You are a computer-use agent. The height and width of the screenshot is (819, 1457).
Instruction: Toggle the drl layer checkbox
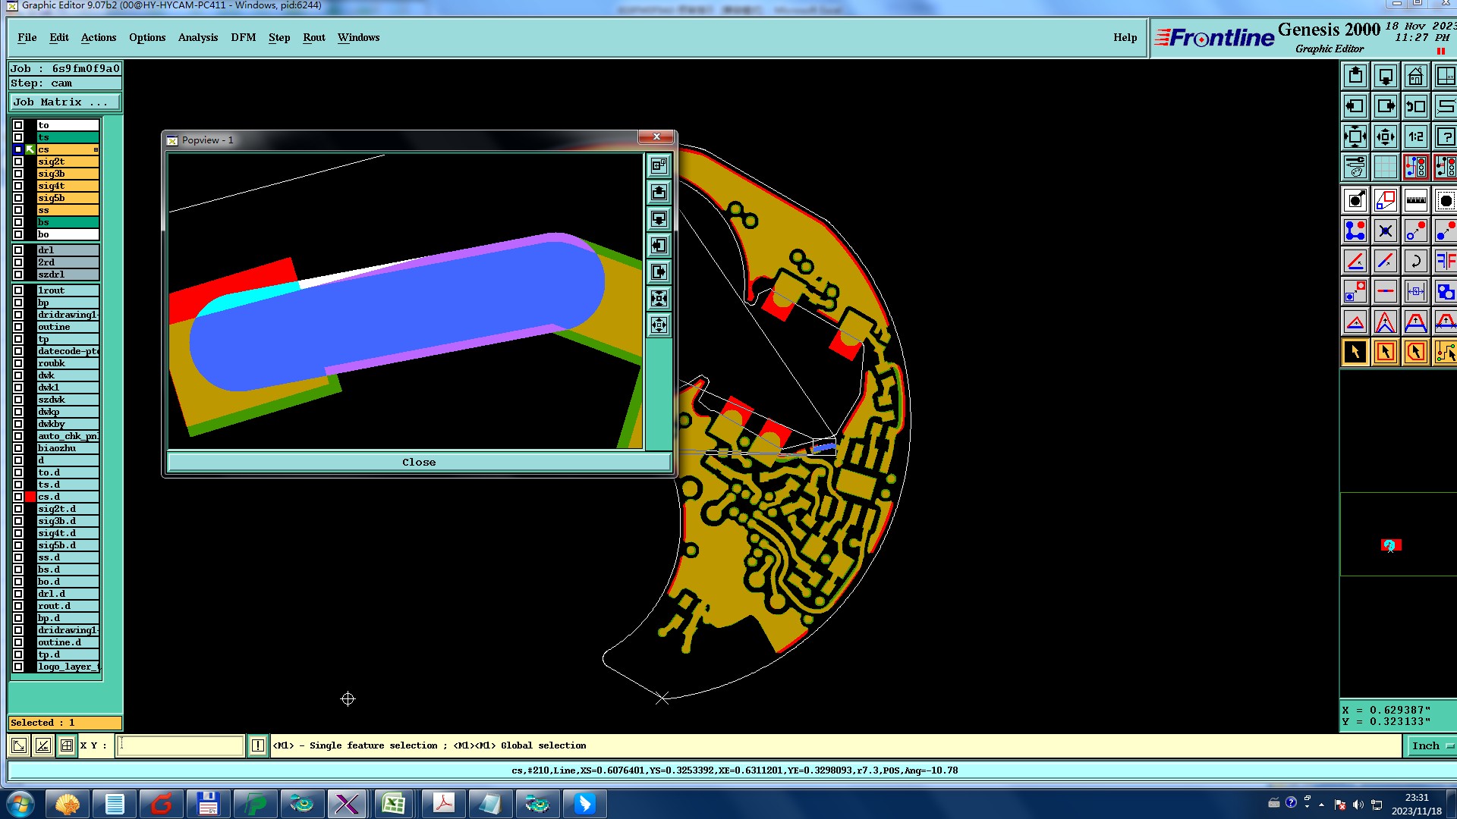(x=18, y=250)
